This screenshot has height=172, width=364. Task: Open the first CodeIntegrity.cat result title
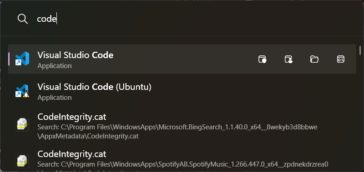[72, 117]
